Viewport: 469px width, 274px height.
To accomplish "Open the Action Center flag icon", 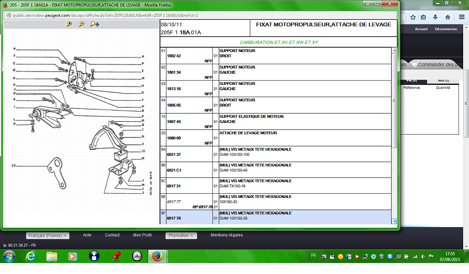I will tap(431, 256).
